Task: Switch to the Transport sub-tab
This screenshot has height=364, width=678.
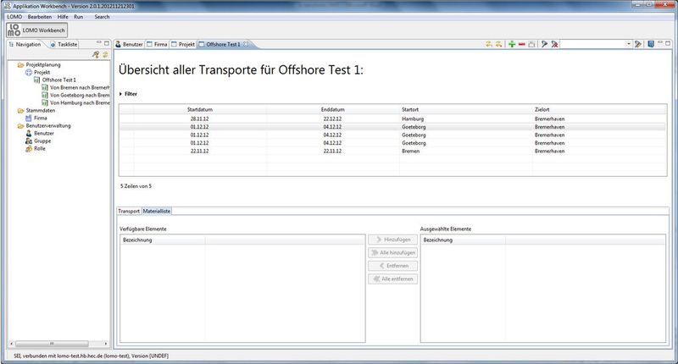Action: pos(129,211)
